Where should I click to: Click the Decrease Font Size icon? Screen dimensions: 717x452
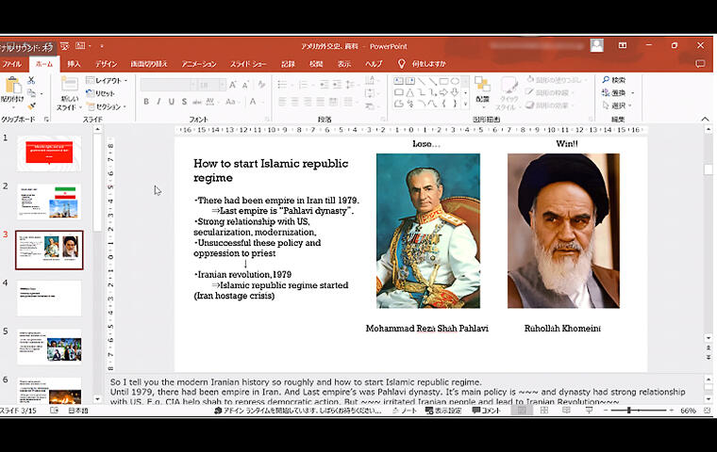245,85
